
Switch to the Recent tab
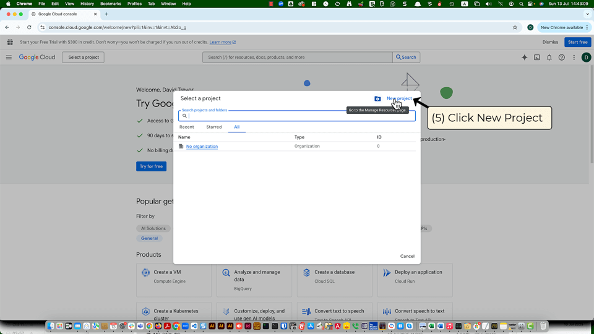186,127
